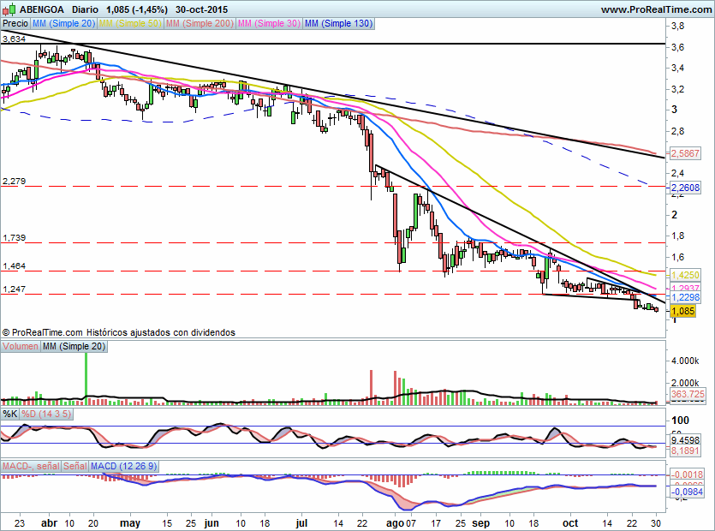Screen dimensions: 715x531
Task: Click the 'jul' month label on time axis
Action: 301,522
